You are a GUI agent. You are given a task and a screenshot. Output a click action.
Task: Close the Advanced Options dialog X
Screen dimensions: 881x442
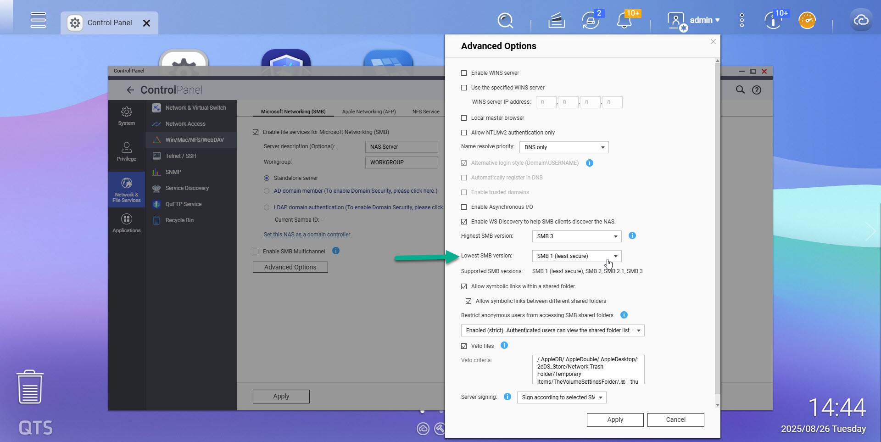click(713, 41)
